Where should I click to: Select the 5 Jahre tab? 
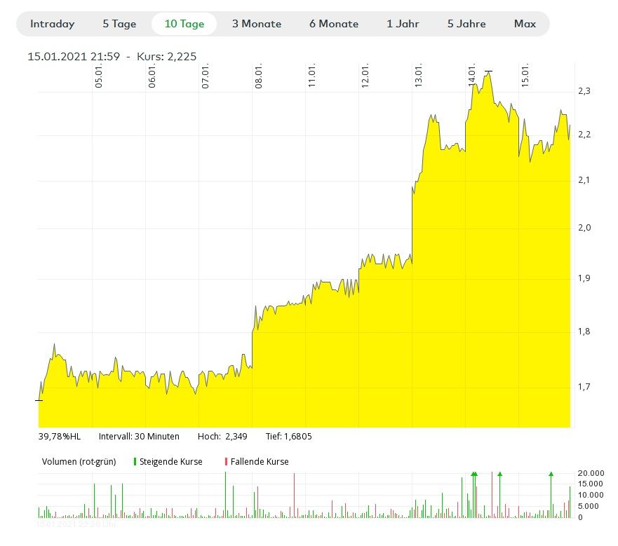(466, 24)
